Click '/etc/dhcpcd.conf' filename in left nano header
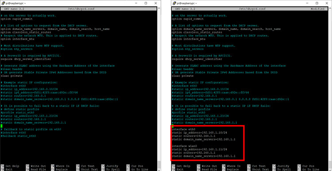This screenshot has width=332, height=171. (x=81, y=9)
